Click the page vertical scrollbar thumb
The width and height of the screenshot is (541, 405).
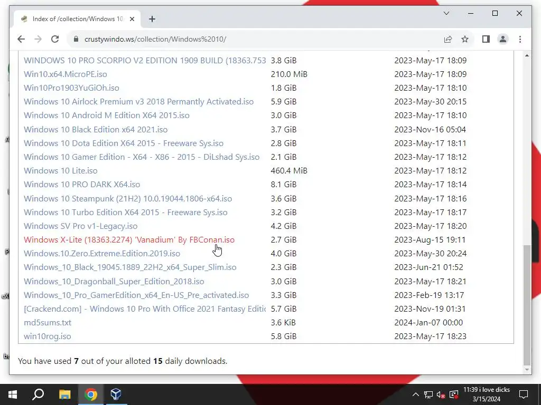click(527, 305)
